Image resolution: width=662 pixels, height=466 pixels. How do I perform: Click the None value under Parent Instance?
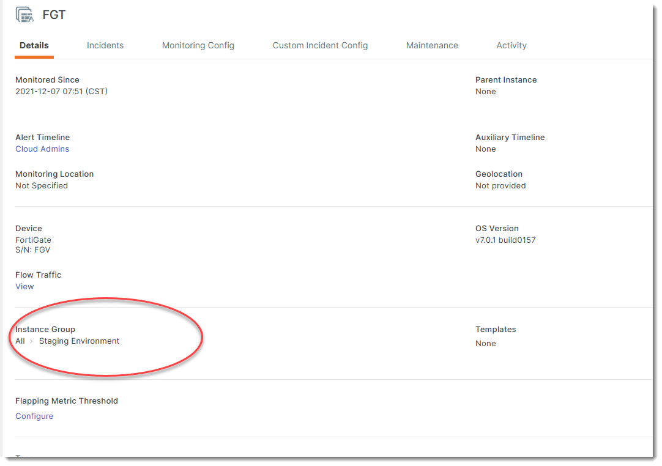point(486,92)
